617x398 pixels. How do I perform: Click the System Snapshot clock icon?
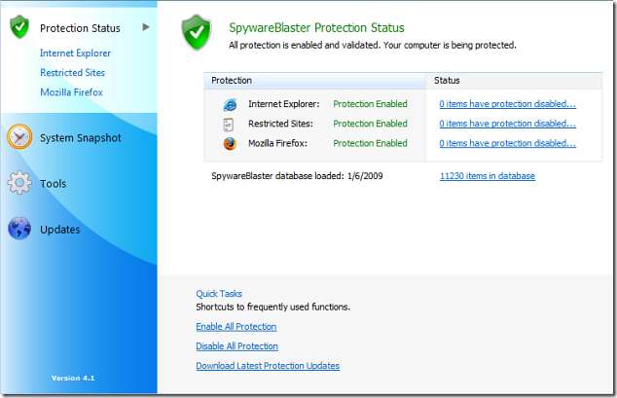(x=19, y=137)
